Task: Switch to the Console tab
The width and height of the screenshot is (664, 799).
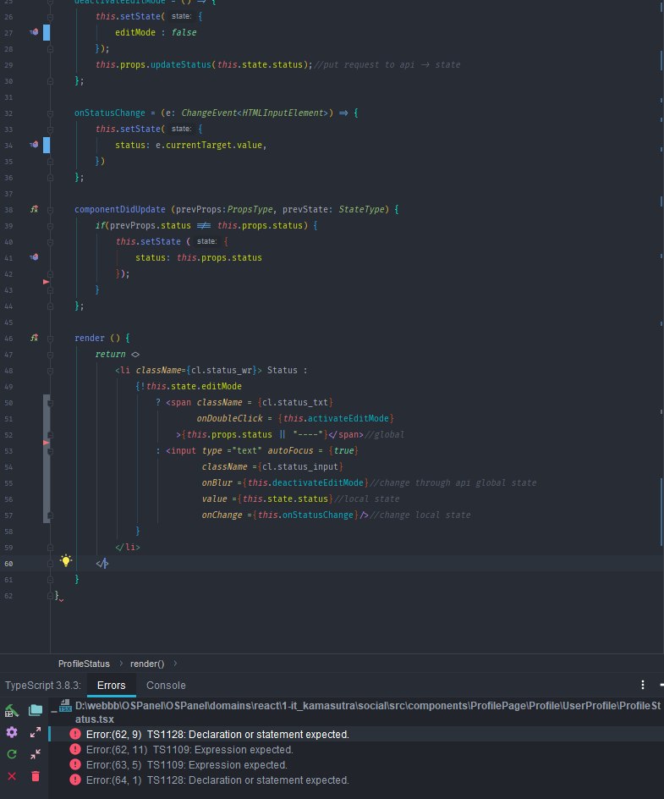Action: (166, 686)
